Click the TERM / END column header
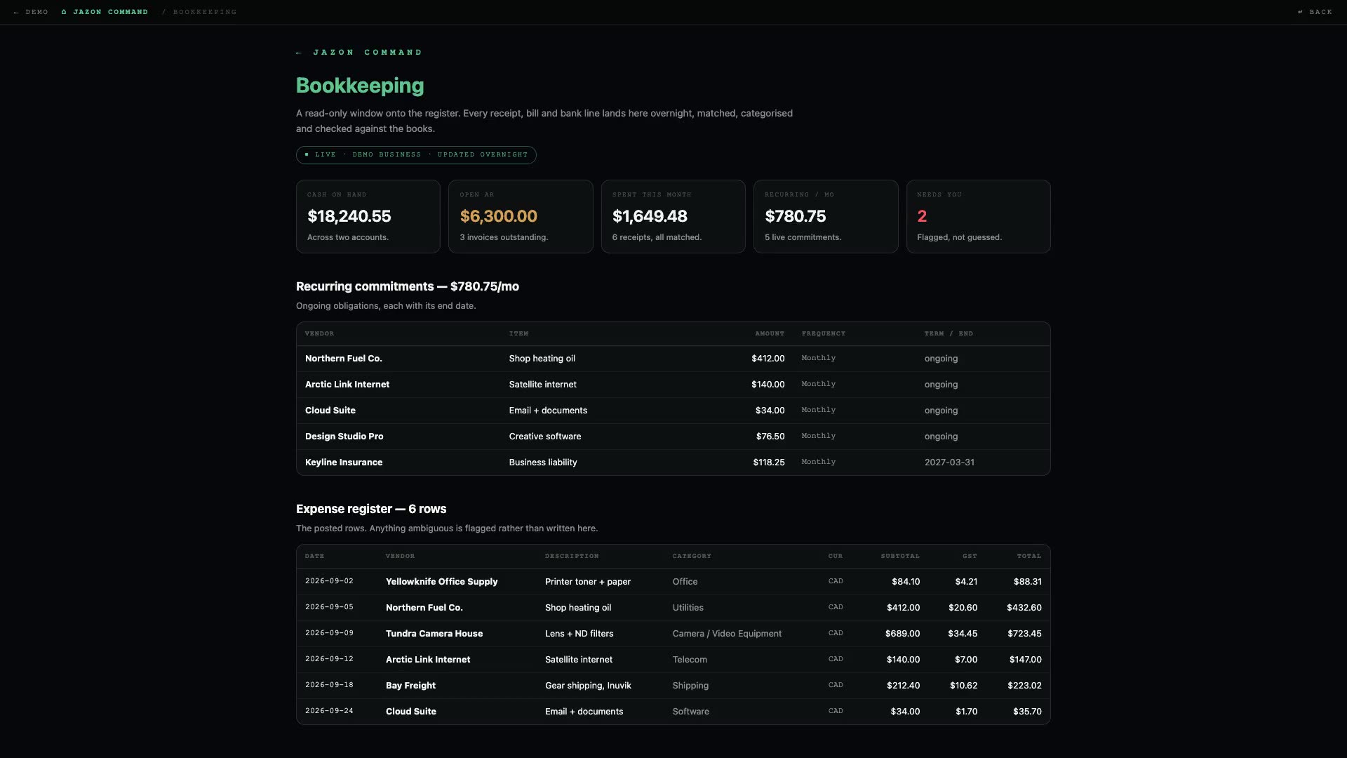Image resolution: width=1347 pixels, height=758 pixels. click(949, 333)
